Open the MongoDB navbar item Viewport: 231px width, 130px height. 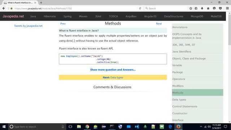pos(197,16)
